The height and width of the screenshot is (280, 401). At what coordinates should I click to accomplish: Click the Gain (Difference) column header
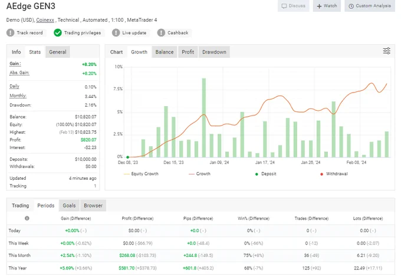click(x=75, y=218)
